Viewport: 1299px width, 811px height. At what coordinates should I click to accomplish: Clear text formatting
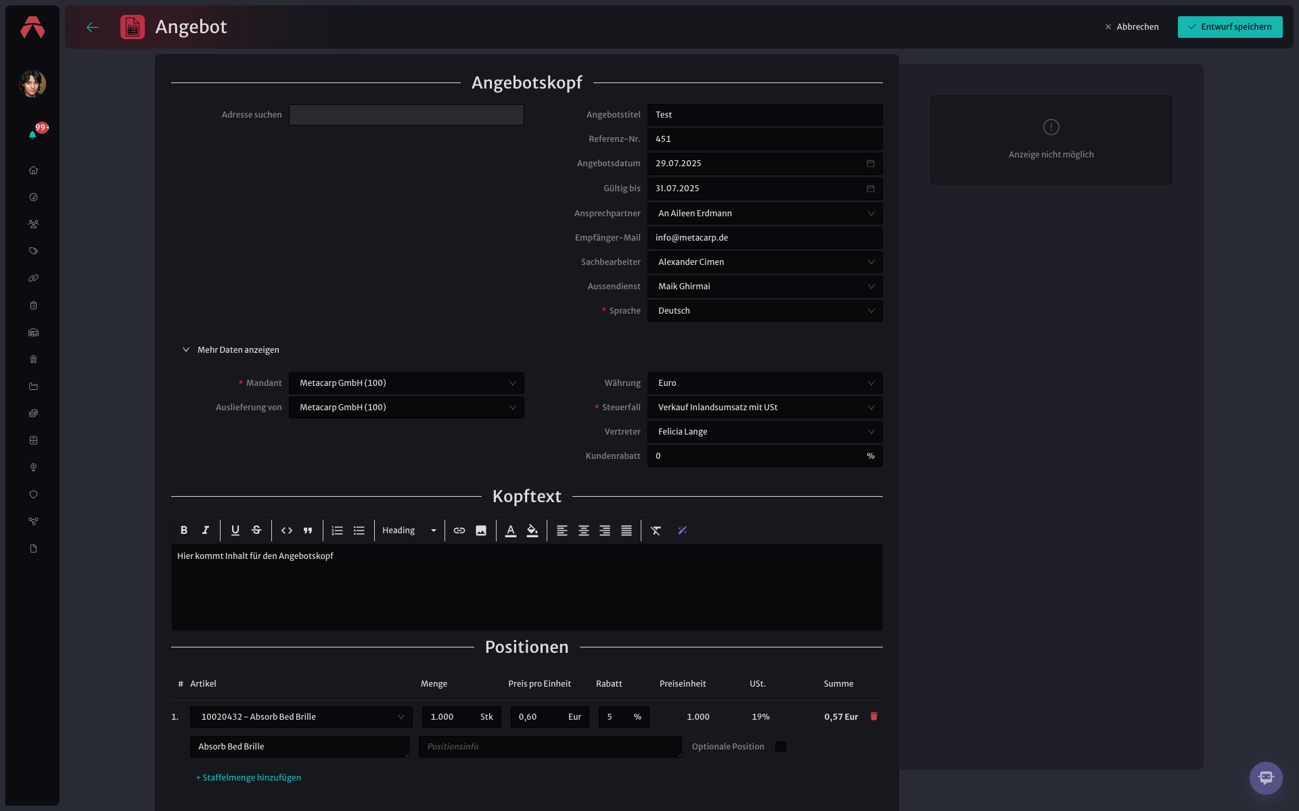(x=656, y=531)
